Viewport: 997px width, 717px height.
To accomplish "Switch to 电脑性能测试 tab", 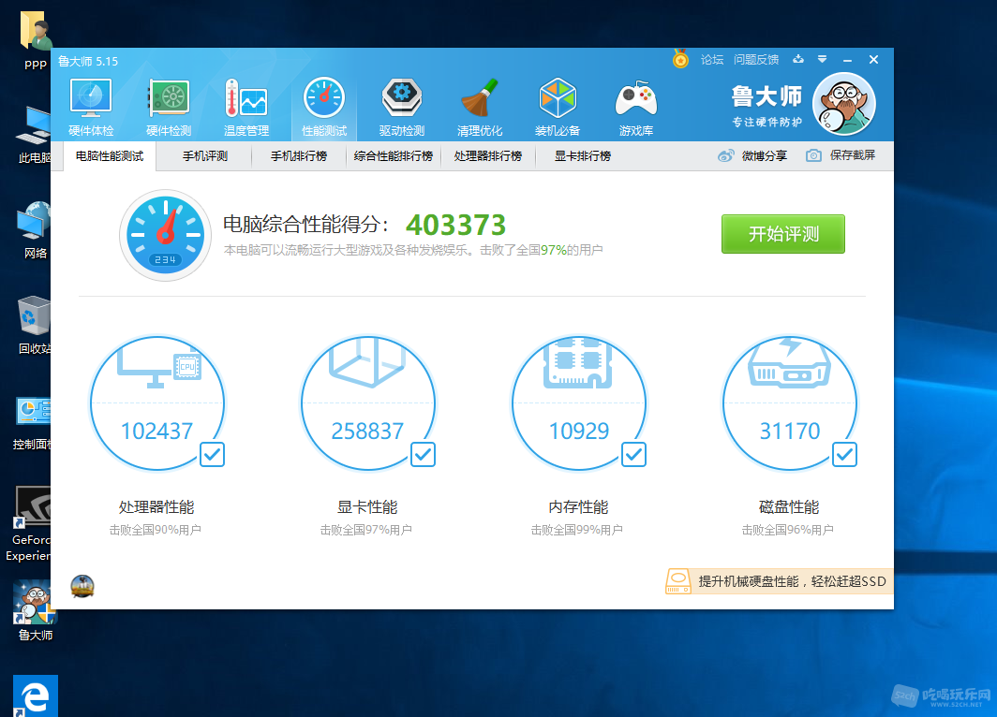I will [x=110, y=156].
